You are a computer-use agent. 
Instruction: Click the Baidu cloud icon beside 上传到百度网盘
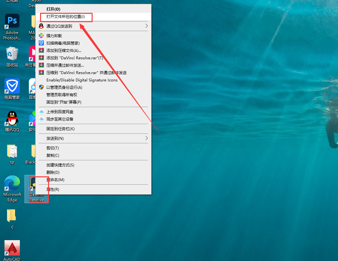pyautogui.click(x=41, y=112)
